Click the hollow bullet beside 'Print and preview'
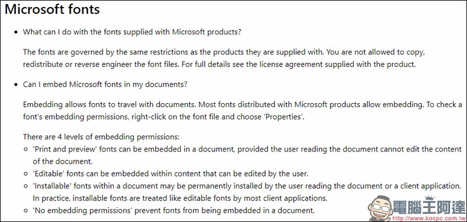The height and width of the screenshot is (222, 467). tap(26, 150)
